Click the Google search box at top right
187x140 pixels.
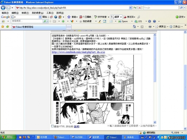(x=161, y=8)
